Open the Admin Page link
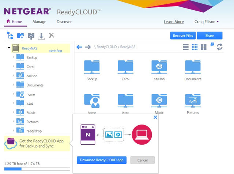234x174 pixels. tap(56, 51)
